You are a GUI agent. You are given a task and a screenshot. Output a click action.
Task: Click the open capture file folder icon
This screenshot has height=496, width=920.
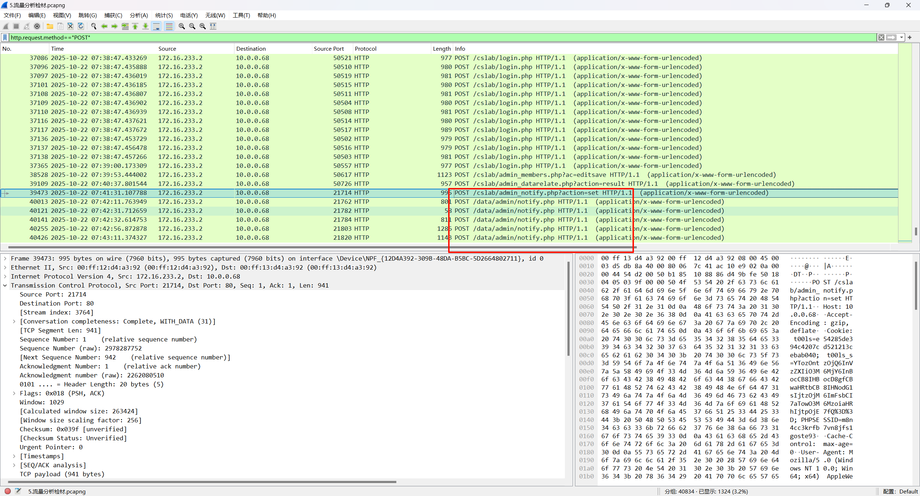pyautogui.click(x=50, y=26)
